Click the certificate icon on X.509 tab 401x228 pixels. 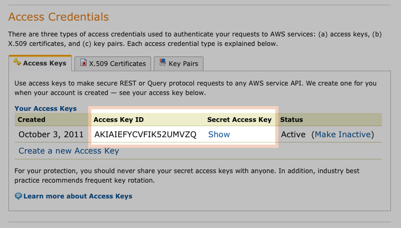coord(83,63)
